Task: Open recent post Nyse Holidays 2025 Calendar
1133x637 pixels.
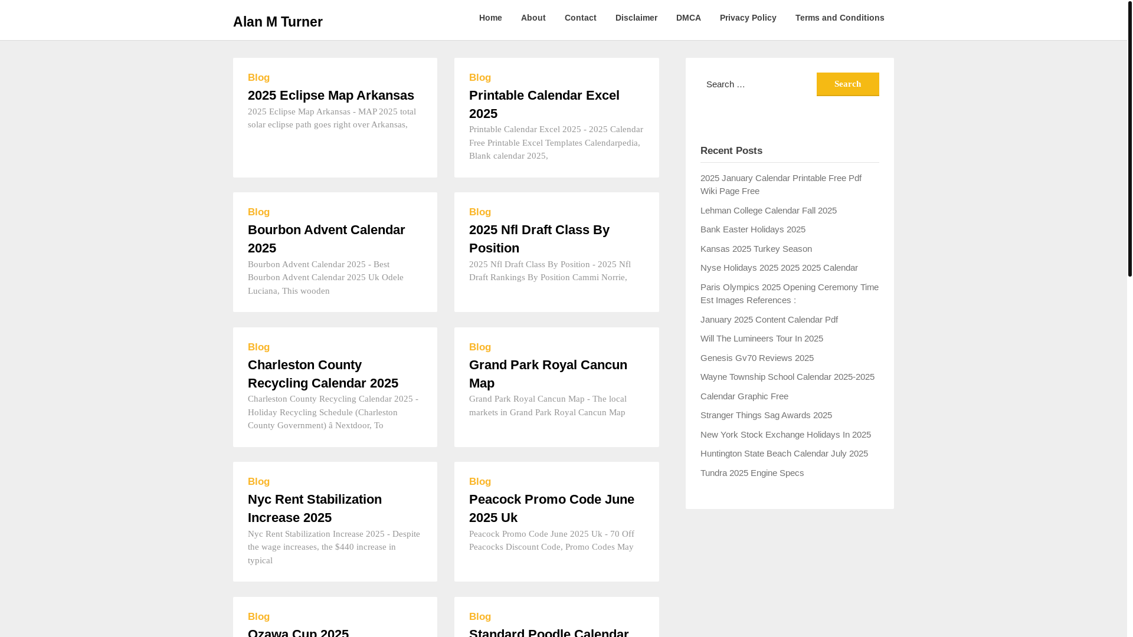Action: [779, 268]
